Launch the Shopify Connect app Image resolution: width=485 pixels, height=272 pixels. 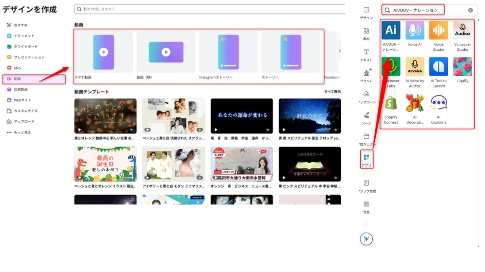(x=391, y=103)
